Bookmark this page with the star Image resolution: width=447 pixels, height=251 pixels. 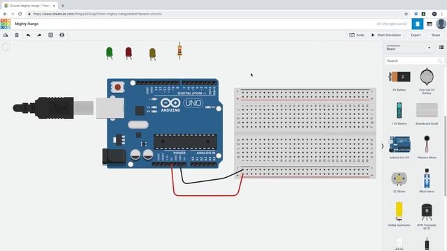point(406,14)
